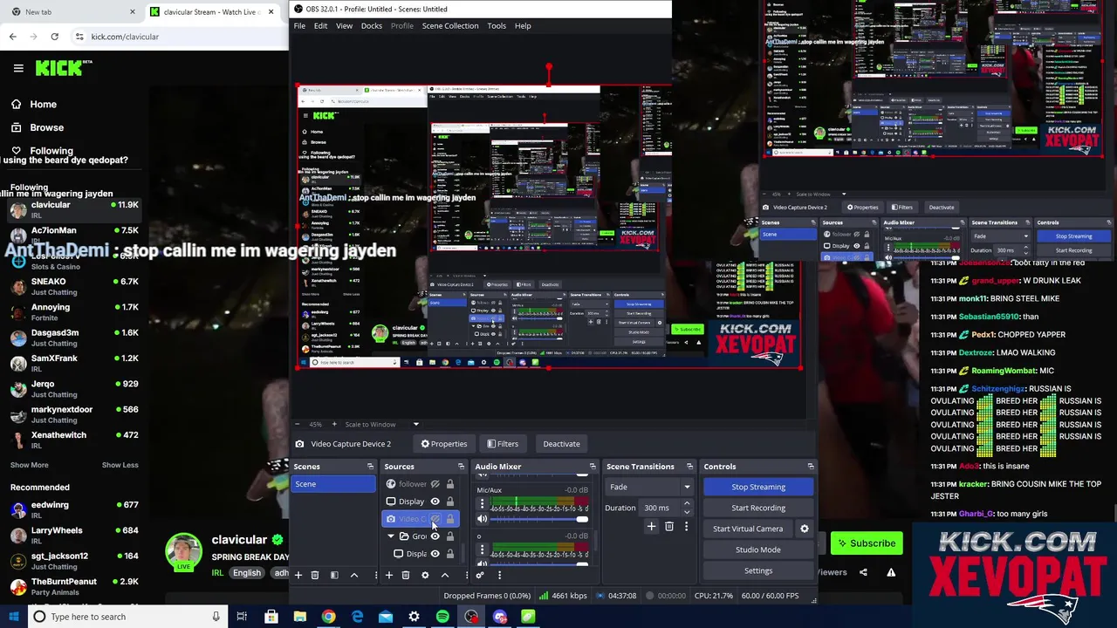Open source Filters button

point(503,444)
